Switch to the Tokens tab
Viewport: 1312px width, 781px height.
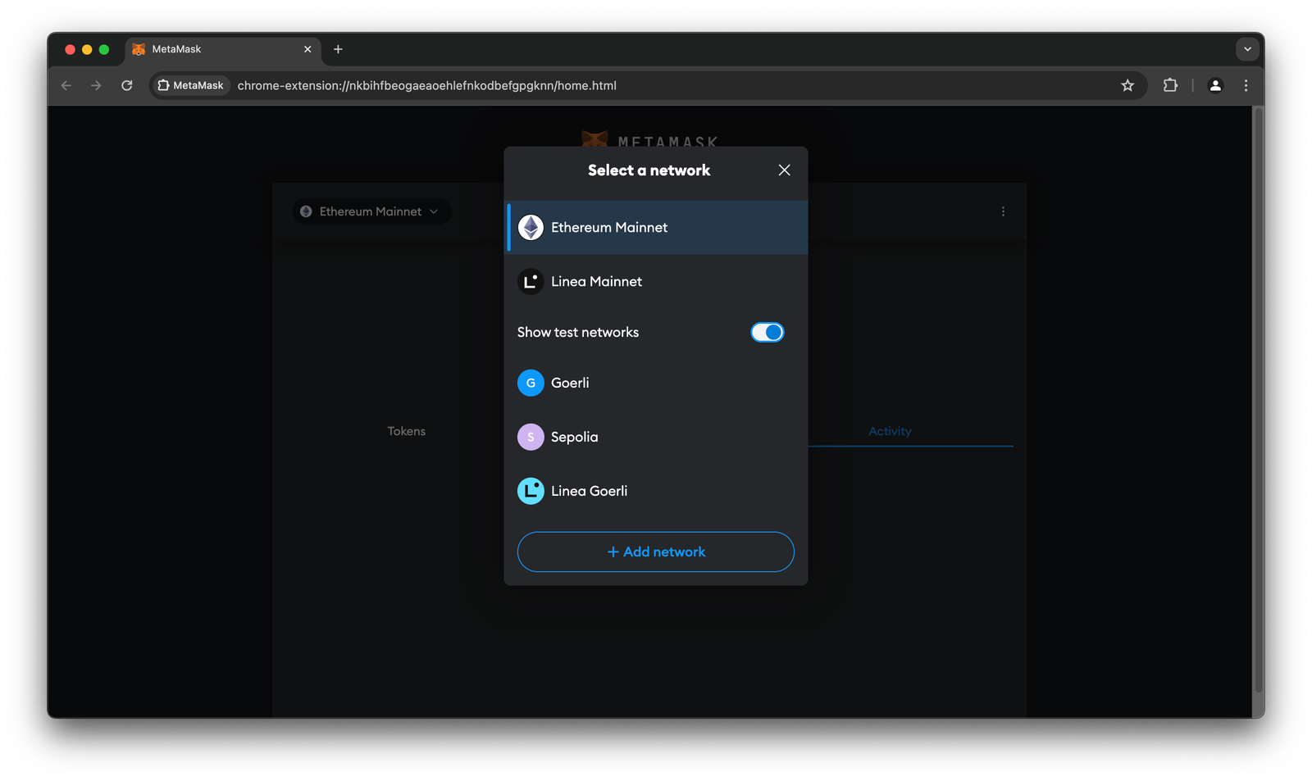click(407, 431)
